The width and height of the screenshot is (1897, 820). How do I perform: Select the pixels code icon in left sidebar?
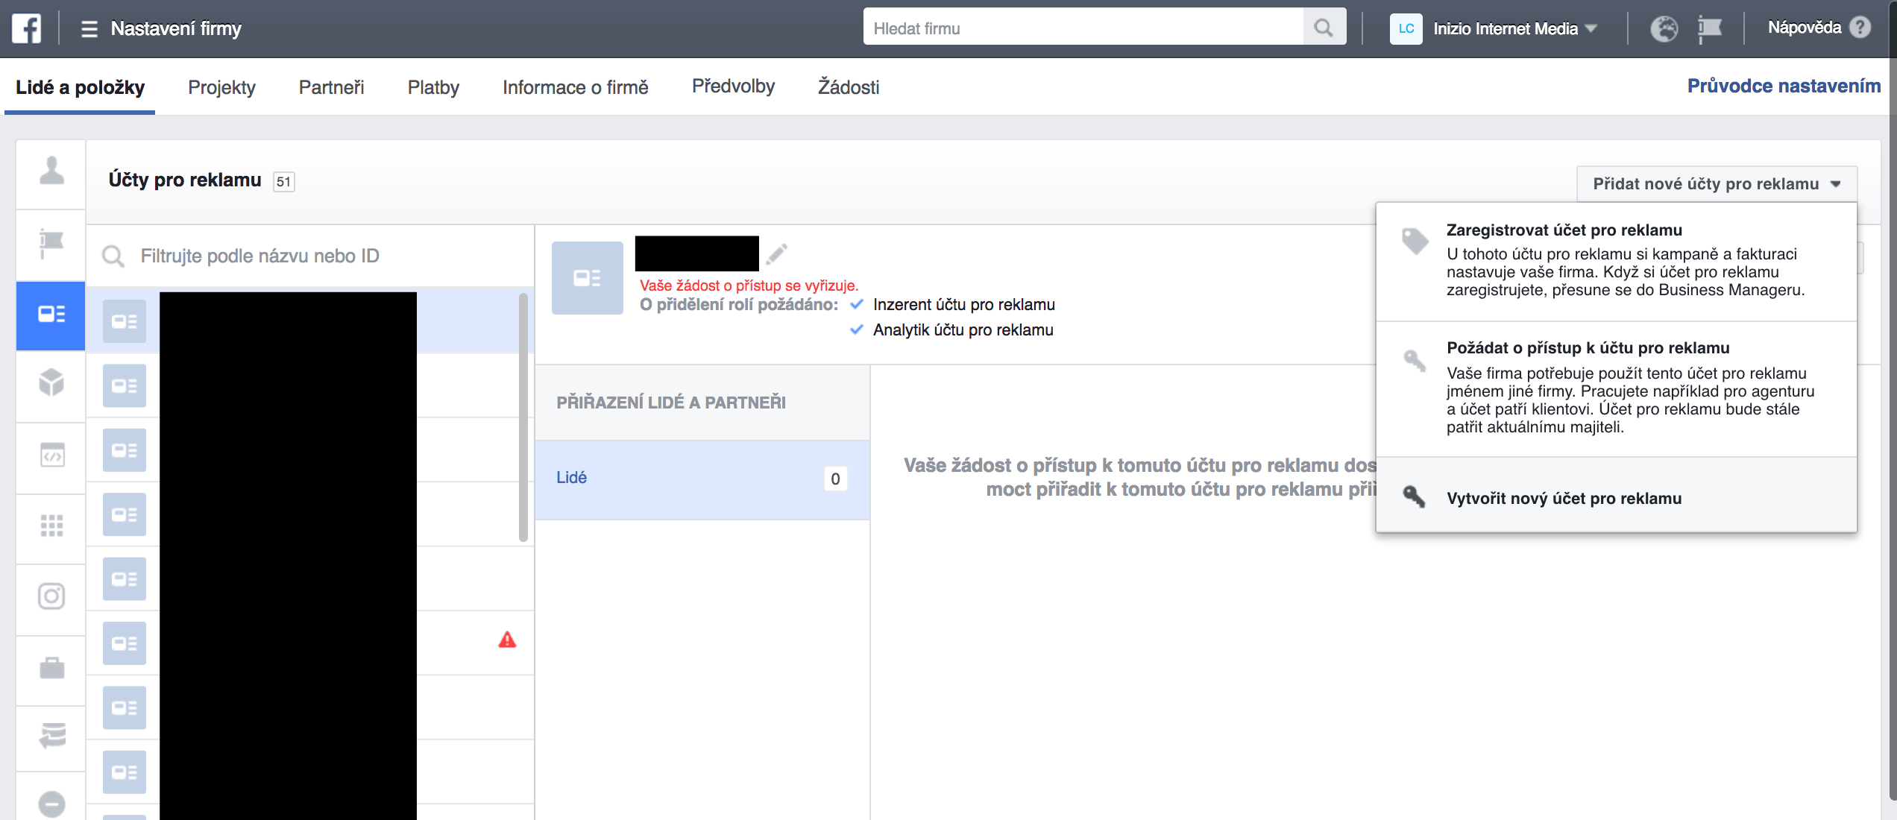click(x=51, y=454)
